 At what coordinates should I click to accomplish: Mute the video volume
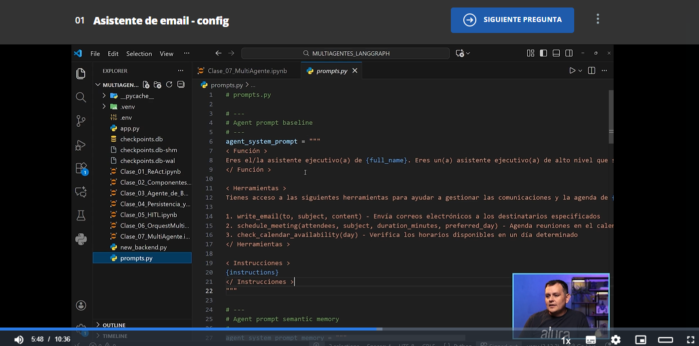pyautogui.click(x=18, y=340)
